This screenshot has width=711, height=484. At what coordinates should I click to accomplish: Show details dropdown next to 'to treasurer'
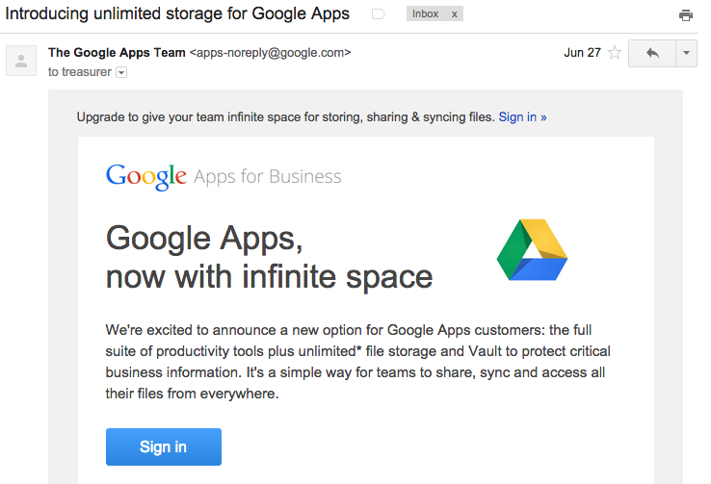click(121, 72)
